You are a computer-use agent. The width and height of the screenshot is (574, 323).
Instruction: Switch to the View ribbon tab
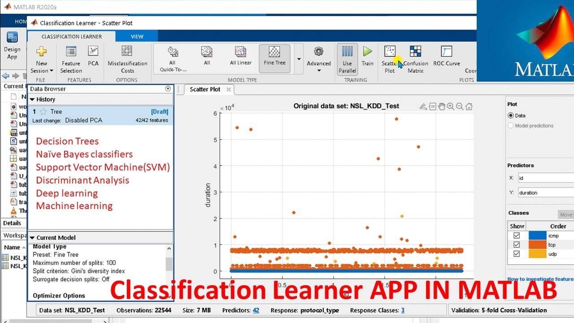137,36
